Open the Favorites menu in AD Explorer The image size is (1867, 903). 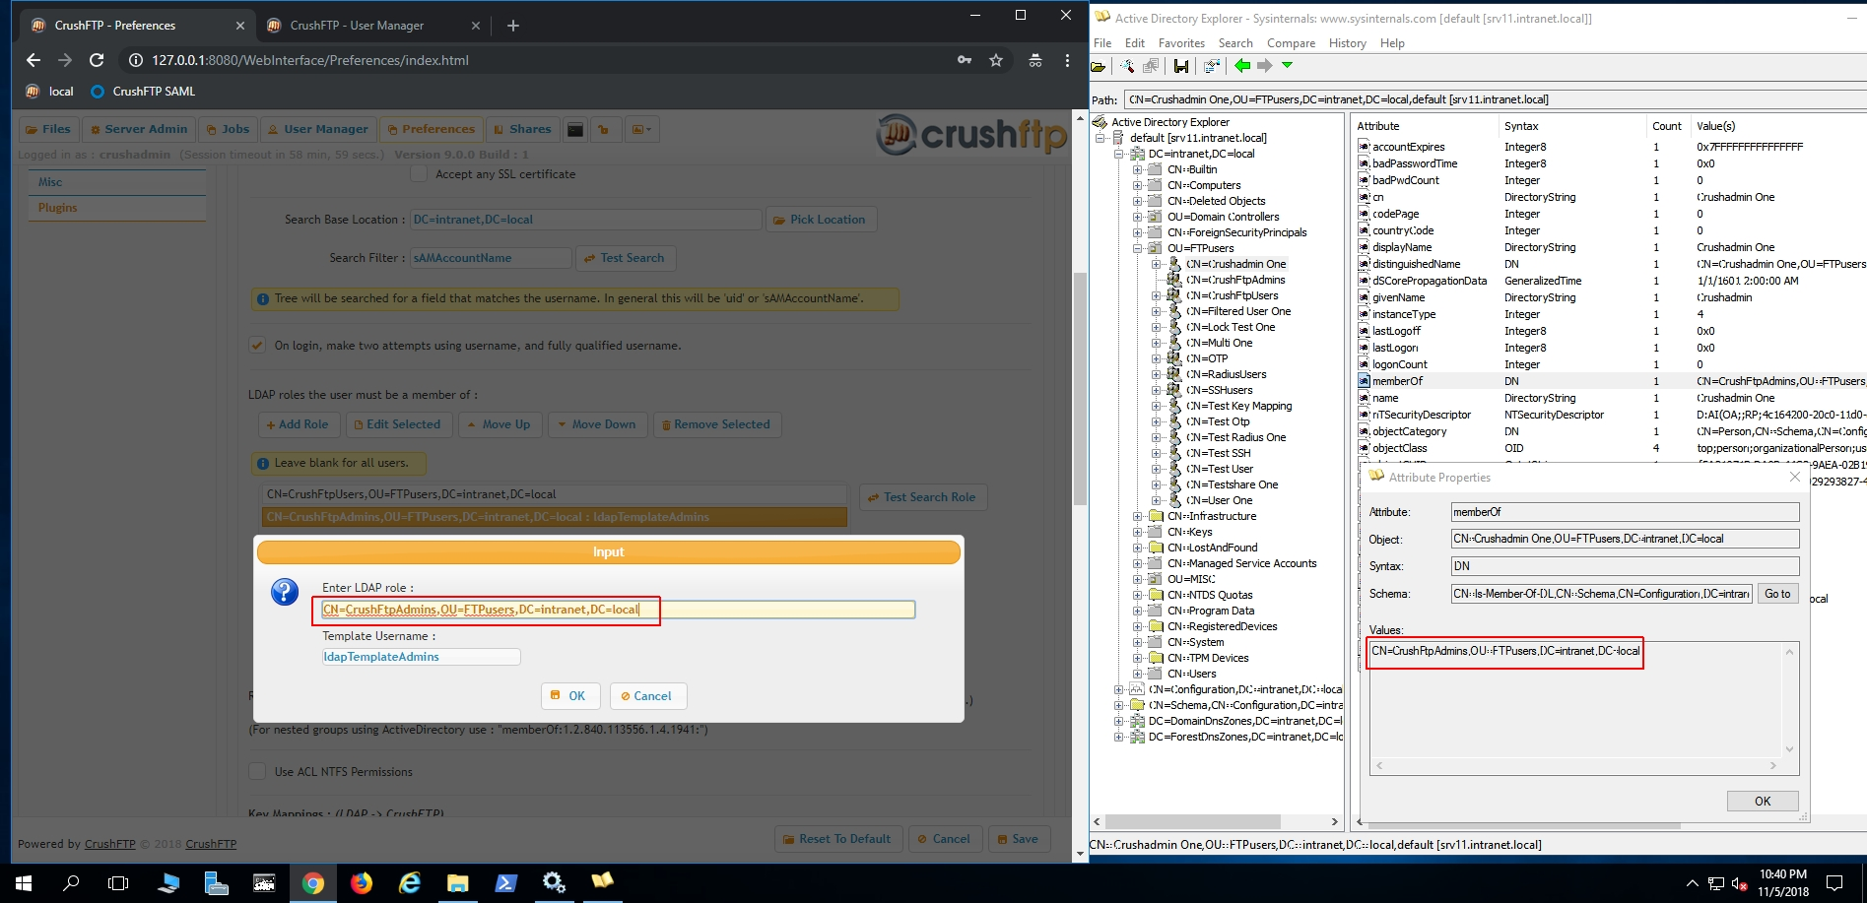tap(1181, 43)
